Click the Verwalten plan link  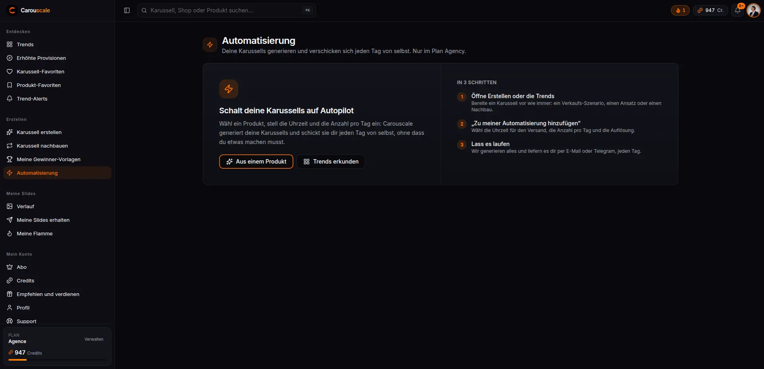[x=94, y=339]
